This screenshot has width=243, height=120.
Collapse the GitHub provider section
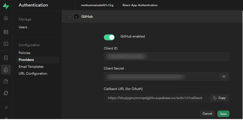tap(70, 17)
